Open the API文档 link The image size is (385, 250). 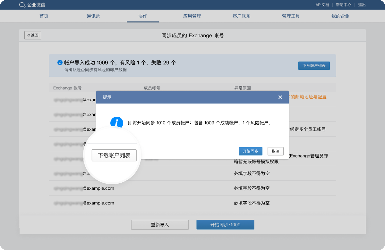[x=322, y=5]
